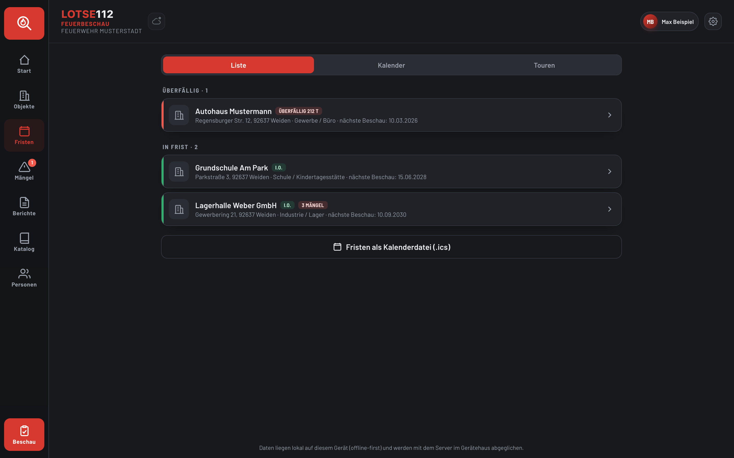Viewport: 734px width, 458px height.
Task: Start a Beschau via clipboard button
Action: point(24,435)
